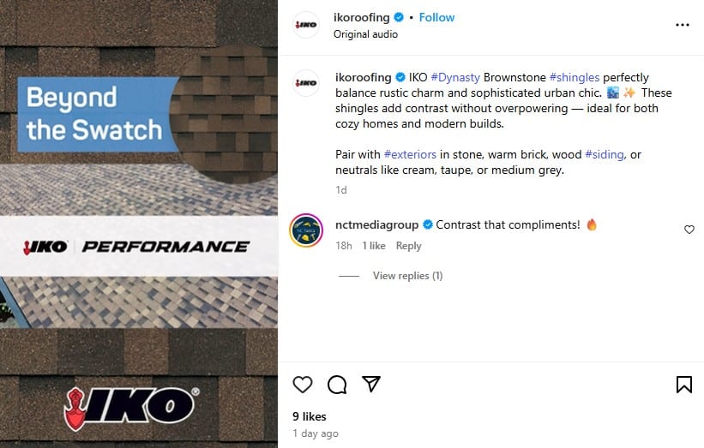Like the nctmediagroup comment heart

(x=689, y=230)
